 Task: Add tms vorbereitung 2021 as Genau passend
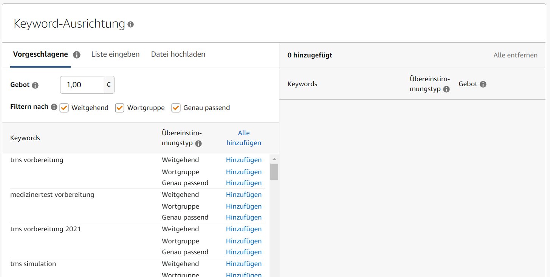click(x=244, y=252)
